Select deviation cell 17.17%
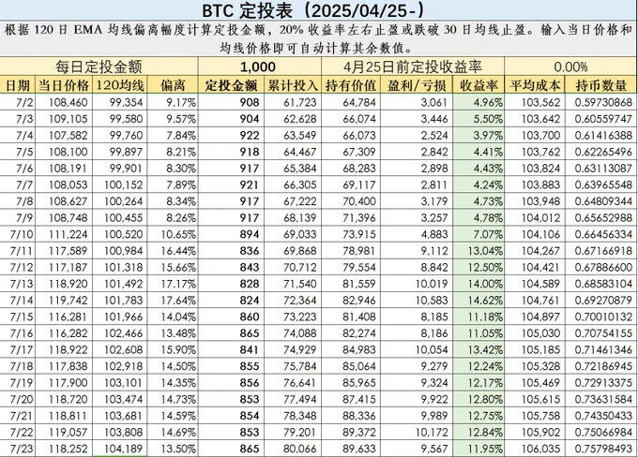 tap(173, 284)
